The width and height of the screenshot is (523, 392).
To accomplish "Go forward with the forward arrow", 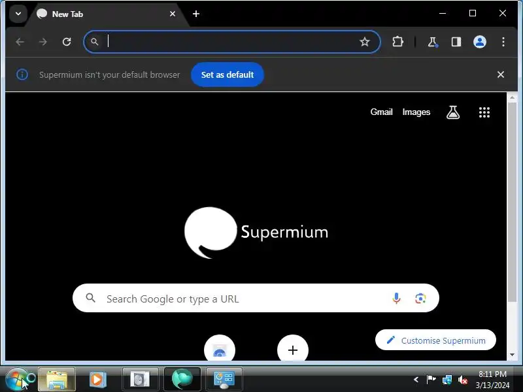I will (43, 42).
